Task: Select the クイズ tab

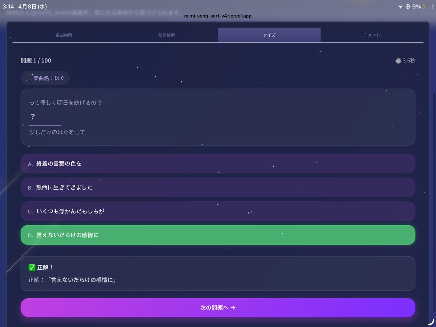Action: click(269, 35)
